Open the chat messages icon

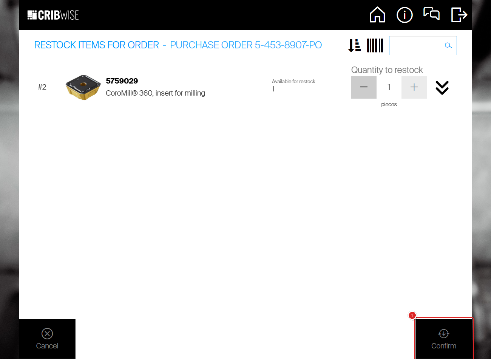(x=431, y=14)
